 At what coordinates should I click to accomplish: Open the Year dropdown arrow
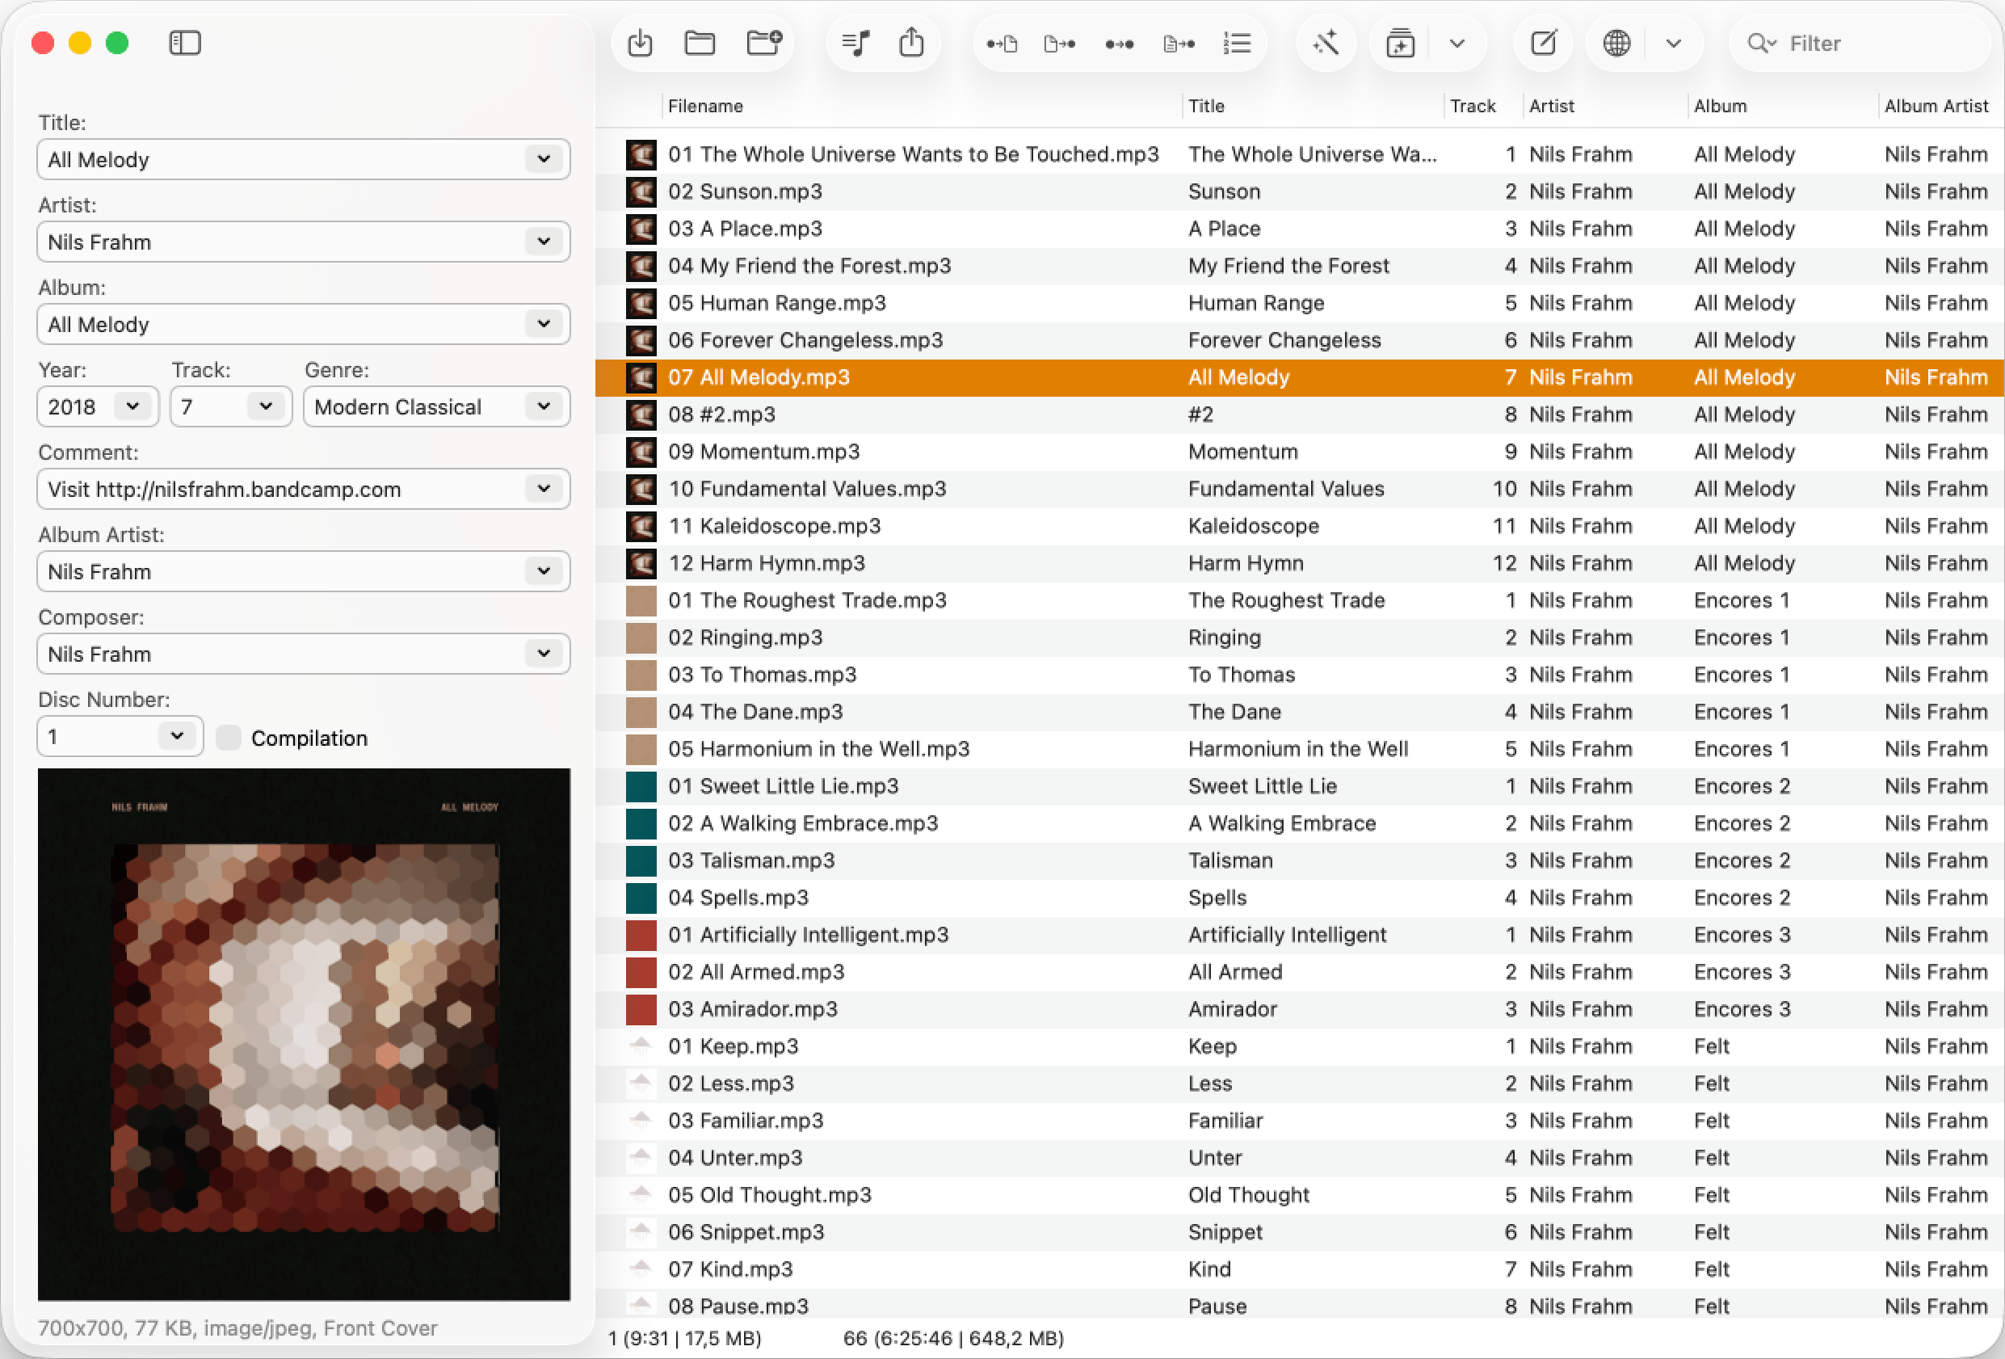point(132,406)
